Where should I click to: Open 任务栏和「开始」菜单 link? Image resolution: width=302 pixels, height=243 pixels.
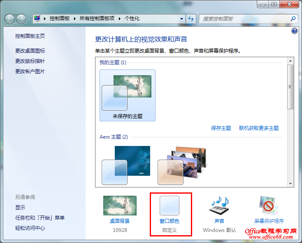click(x=40, y=218)
